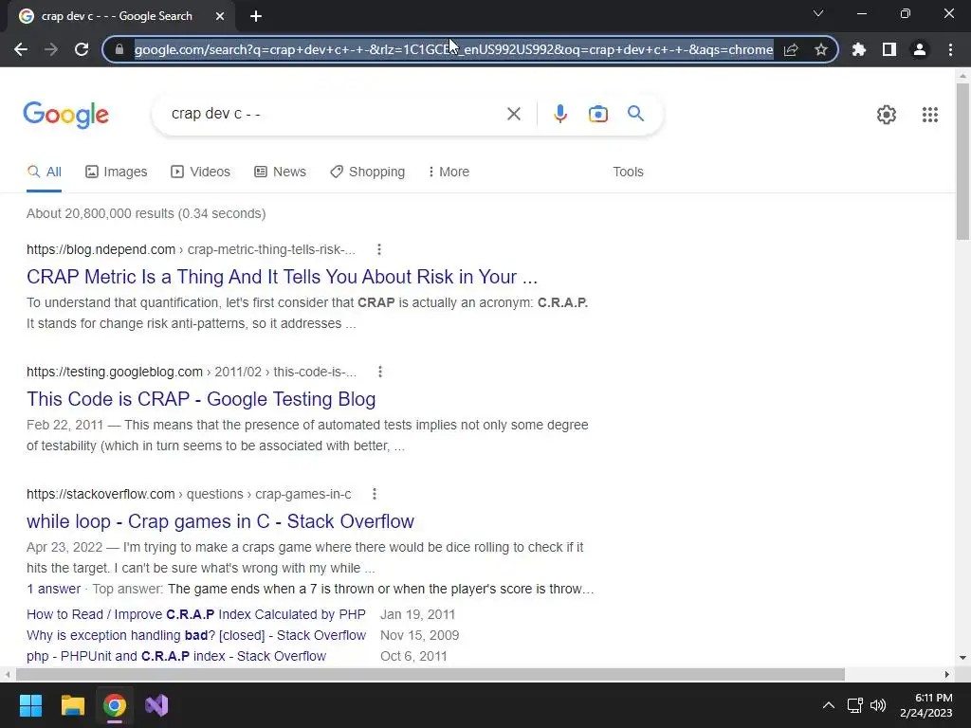Open a new browser tab
Screen dimensions: 971x728
point(256,16)
